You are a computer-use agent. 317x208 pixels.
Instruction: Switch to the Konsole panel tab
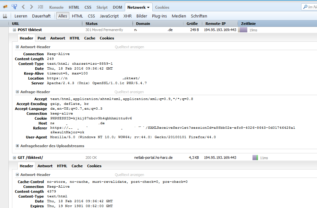point(56,7)
